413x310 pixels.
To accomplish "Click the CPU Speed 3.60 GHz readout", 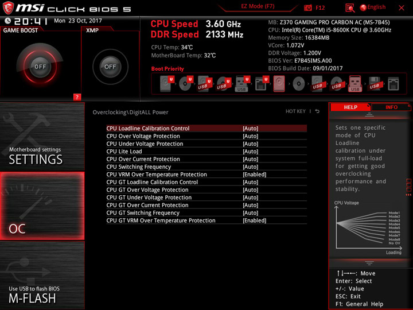I will [196, 24].
